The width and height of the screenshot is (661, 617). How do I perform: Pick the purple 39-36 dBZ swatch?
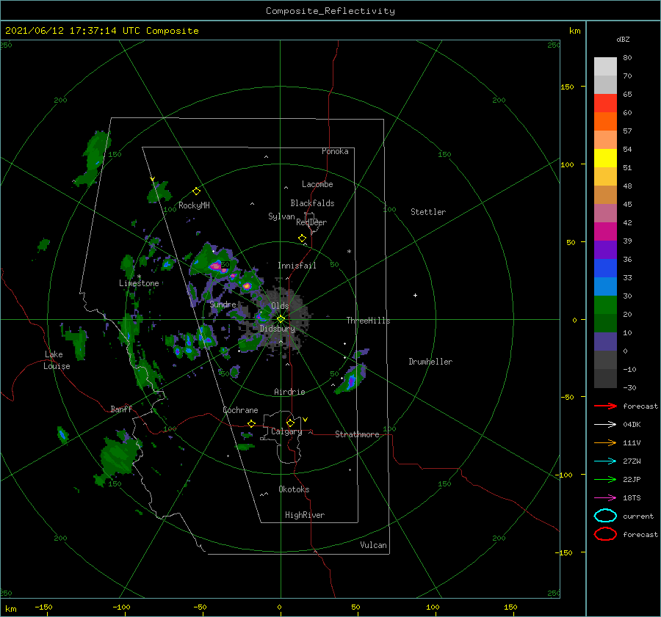pyautogui.click(x=605, y=250)
